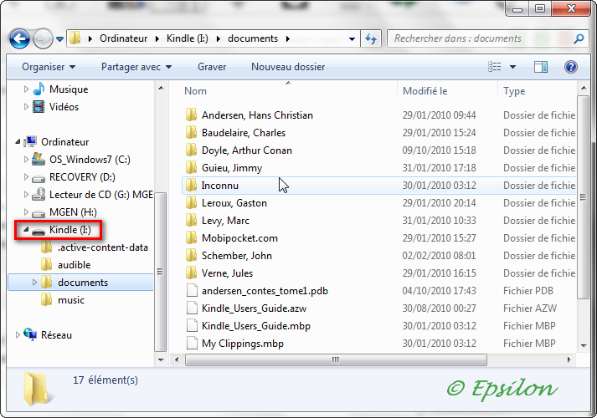Select Lecteur de CD (G:) drive icon

[39, 194]
